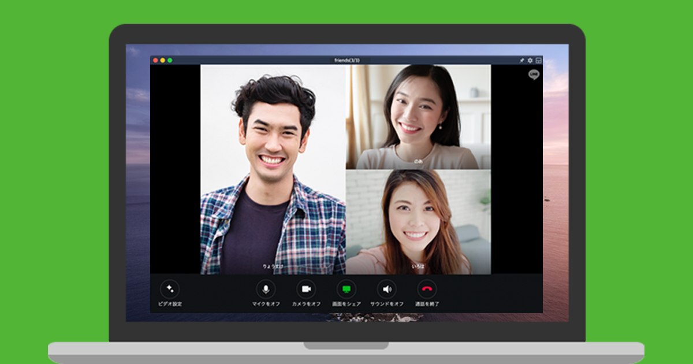Image resolution: width=693 pixels, height=364 pixels.
Task: Click the speaker icon in the toolbar
Action: pyautogui.click(x=386, y=289)
